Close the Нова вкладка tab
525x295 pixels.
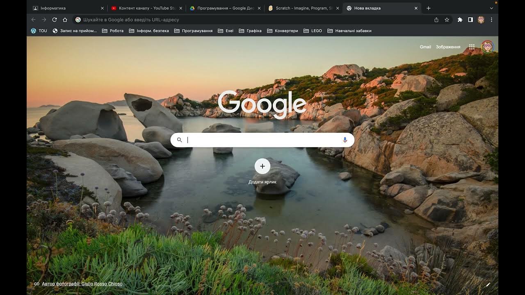(416, 8)
